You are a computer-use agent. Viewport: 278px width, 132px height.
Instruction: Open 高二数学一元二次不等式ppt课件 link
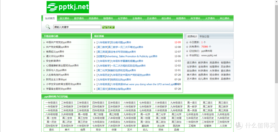tap(126, 47)
